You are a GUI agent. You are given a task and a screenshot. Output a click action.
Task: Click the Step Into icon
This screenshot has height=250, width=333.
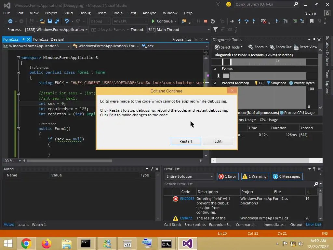click(x=239, y=21)
